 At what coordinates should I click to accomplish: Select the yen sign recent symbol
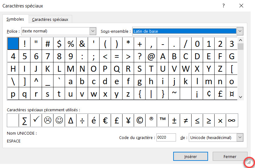point(128,120)
